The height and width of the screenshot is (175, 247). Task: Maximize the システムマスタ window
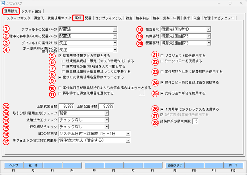coord(230,3)
